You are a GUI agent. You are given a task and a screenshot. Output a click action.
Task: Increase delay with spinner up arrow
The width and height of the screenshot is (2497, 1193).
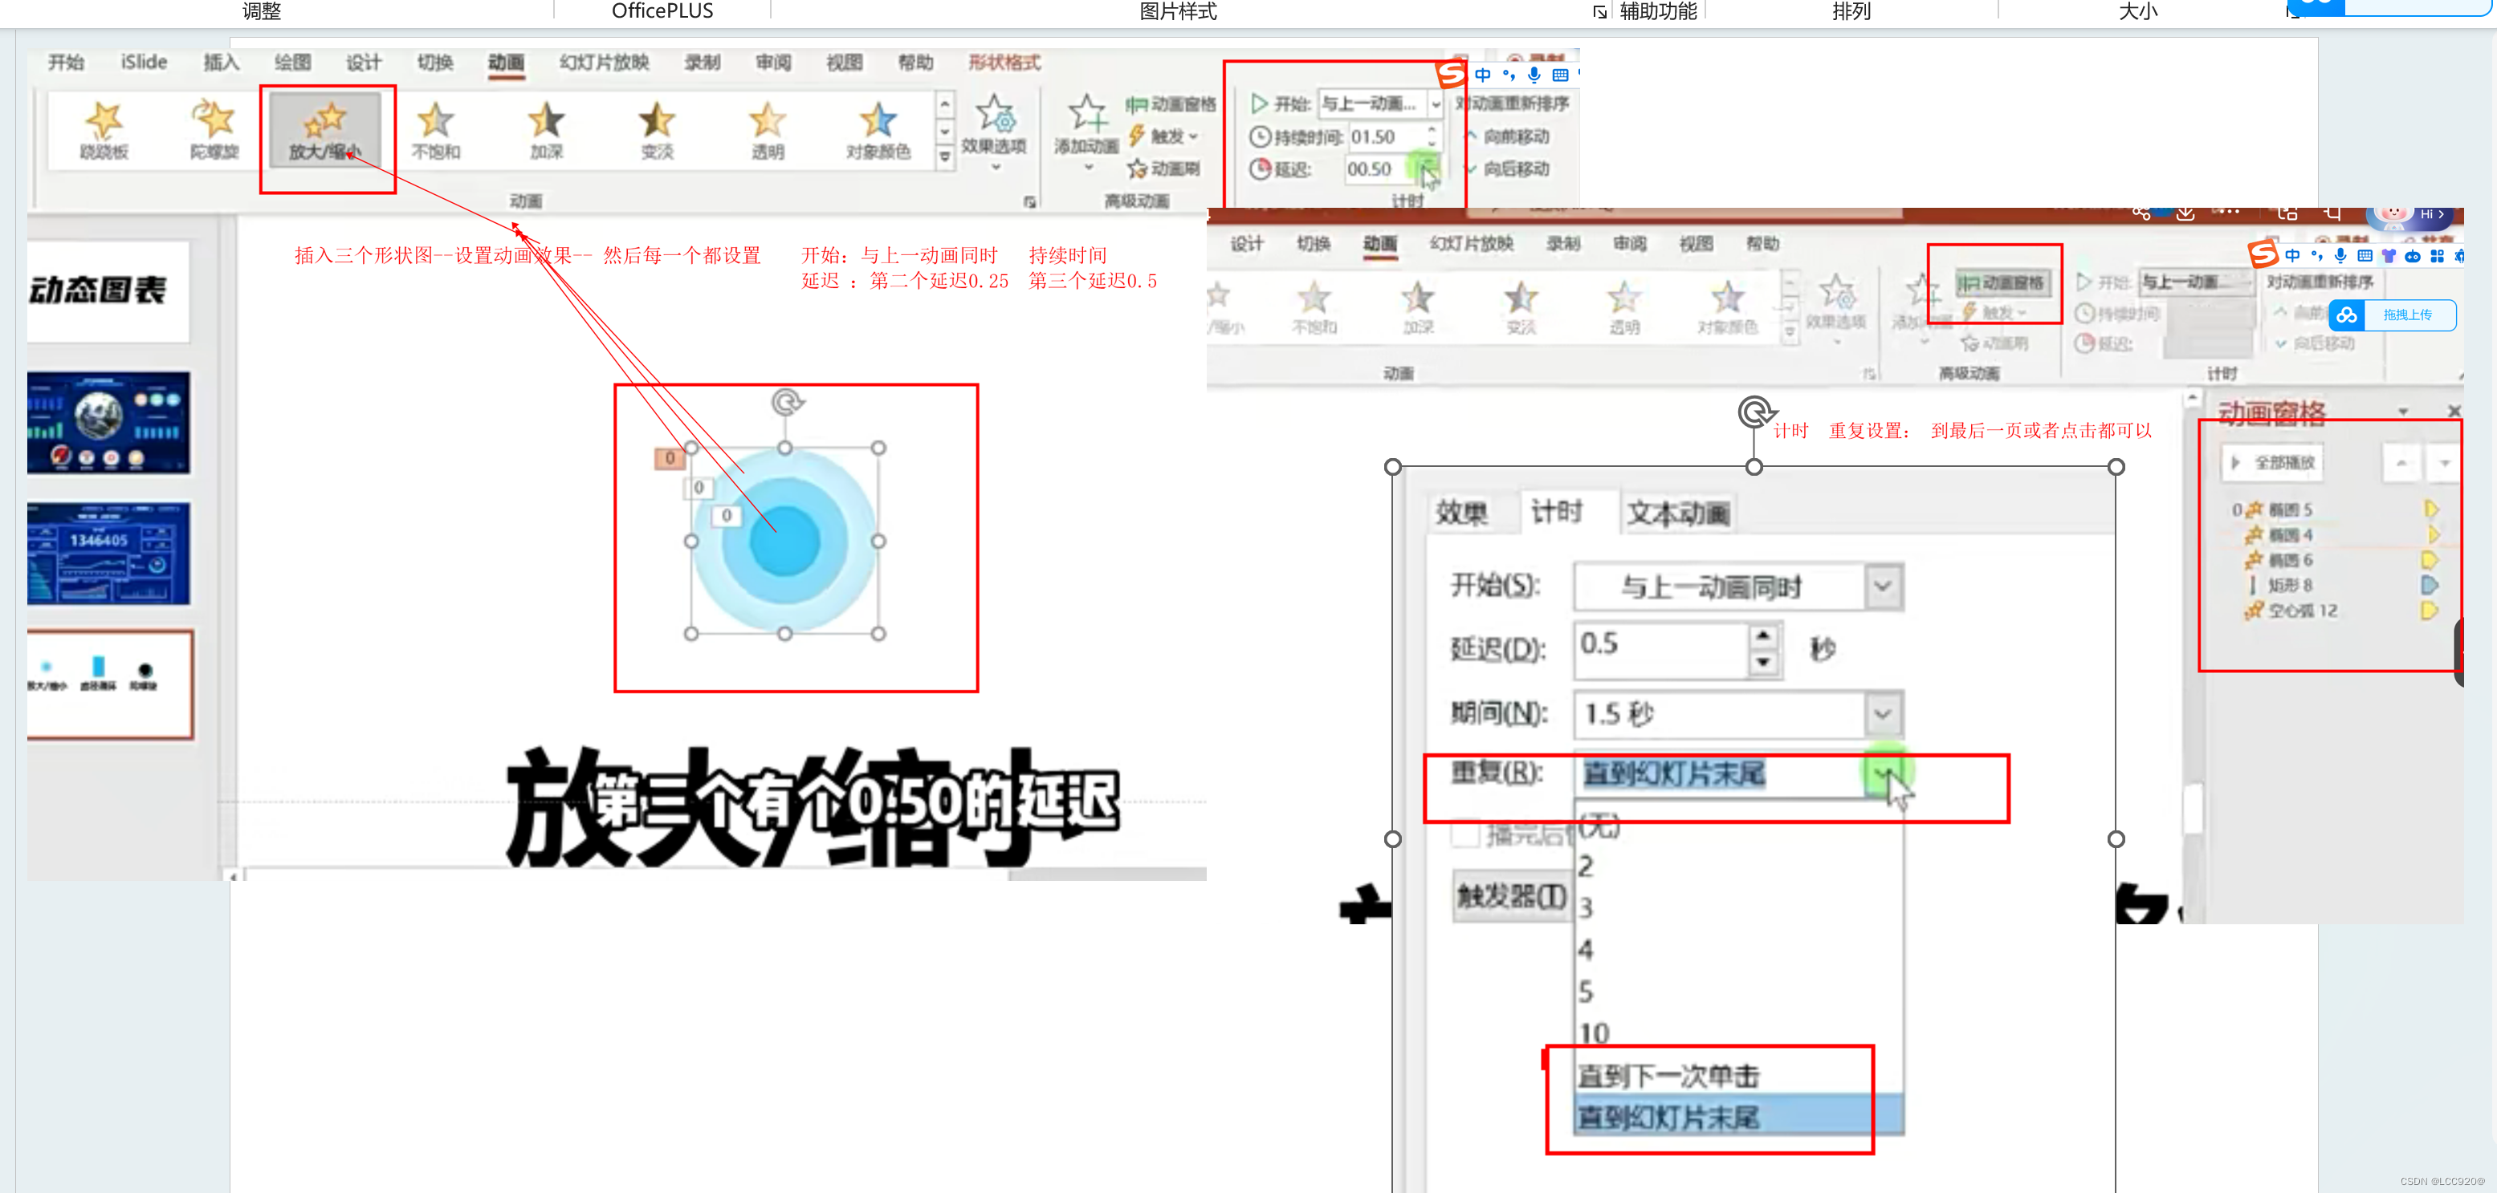[1763, 635]
